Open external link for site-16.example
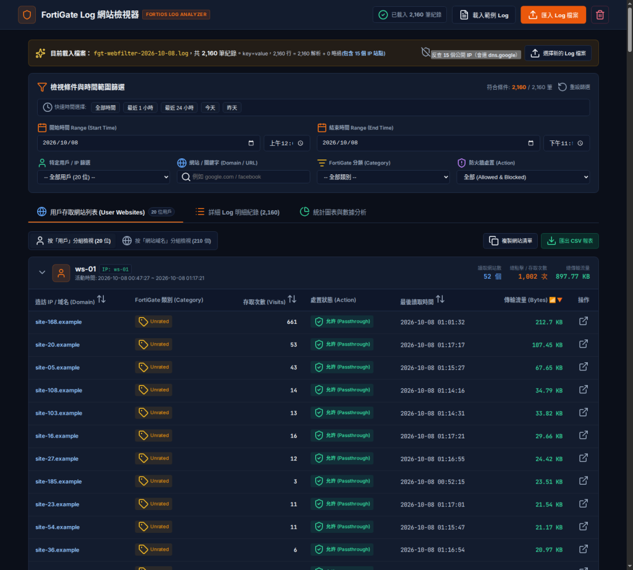The image size is (633, 570). pyautogui.click(x=584, y=435)
